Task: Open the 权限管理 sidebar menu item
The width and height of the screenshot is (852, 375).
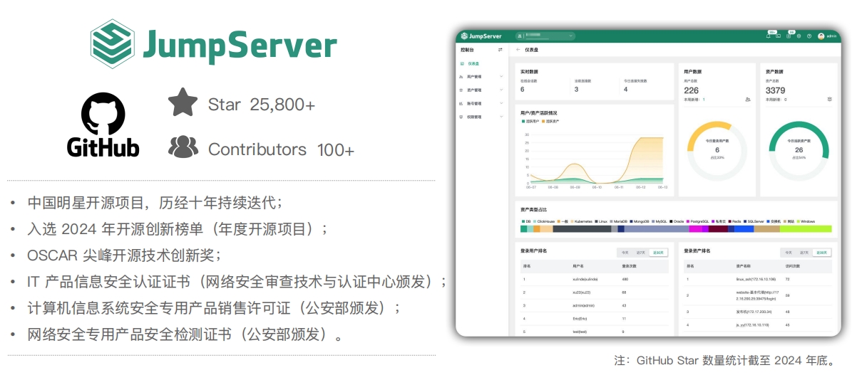Action: tap(481, 117)
